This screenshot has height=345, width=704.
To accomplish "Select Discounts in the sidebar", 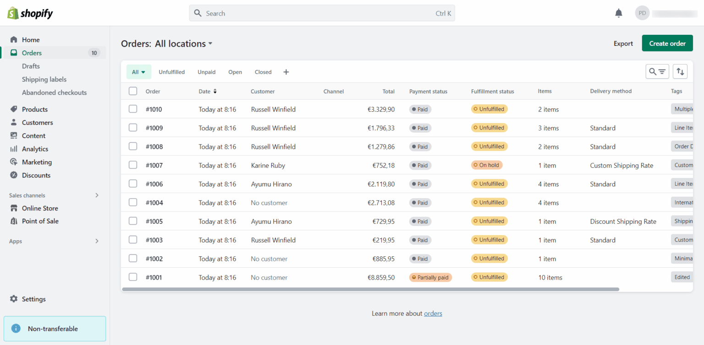I will click(37, 175).
